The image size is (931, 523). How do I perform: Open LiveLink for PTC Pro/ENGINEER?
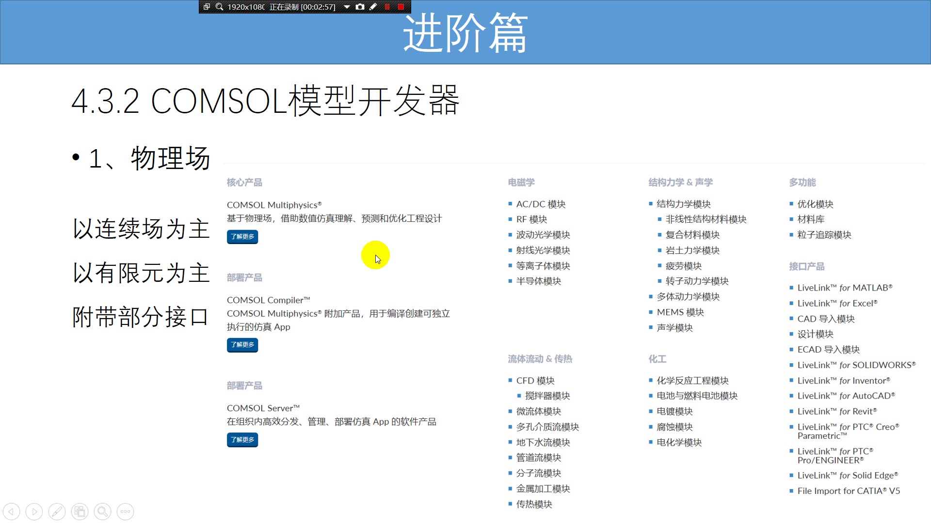pyautogui.click(x=835, y=456)
